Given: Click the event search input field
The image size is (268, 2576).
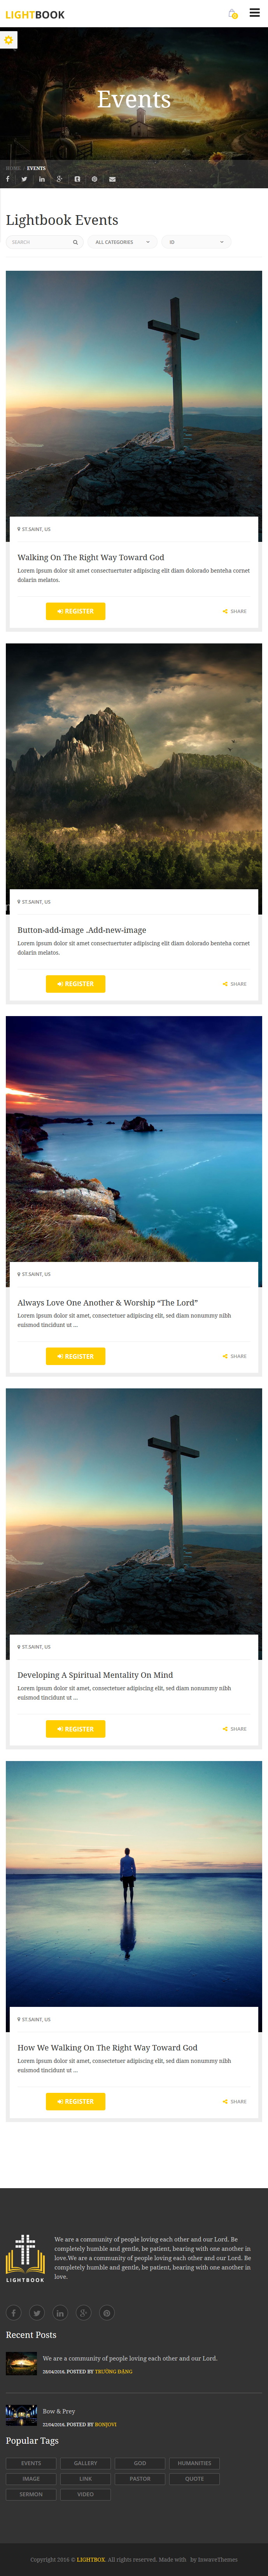Looking at the screenshot, I should (39, 242).
